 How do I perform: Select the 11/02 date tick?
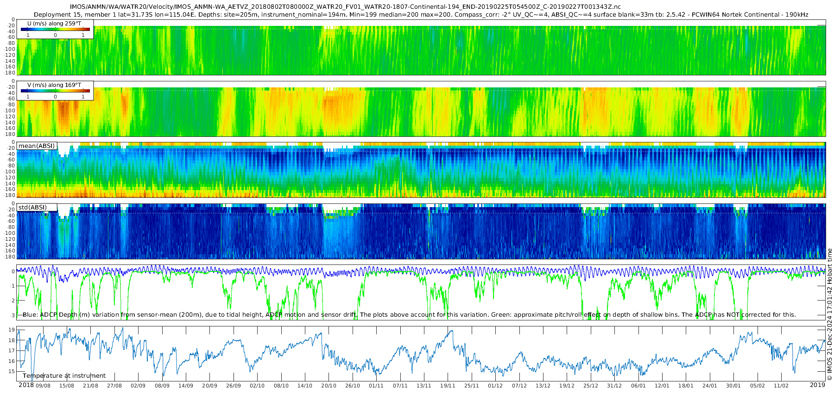[x=781, y=386]
